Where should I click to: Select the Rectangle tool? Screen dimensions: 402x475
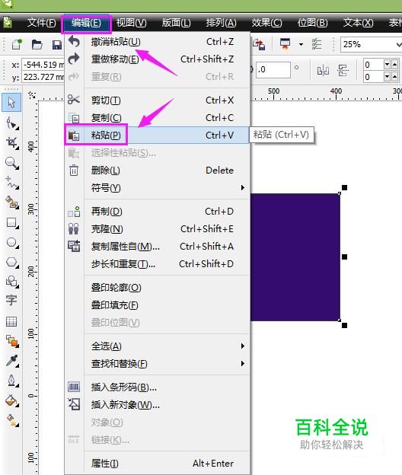12,222
